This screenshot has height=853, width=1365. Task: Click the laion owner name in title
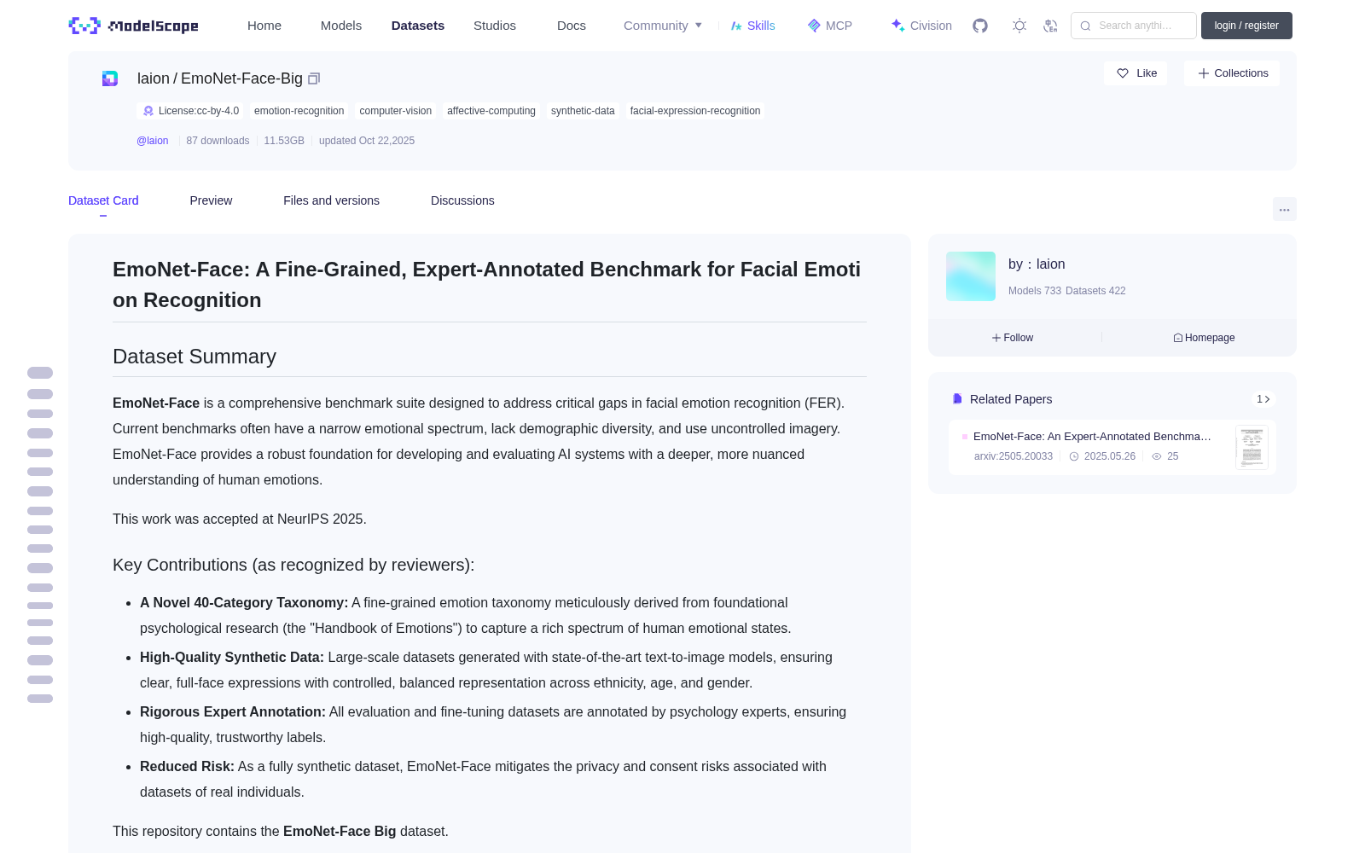pyautogui.click(x=154, y=78)
